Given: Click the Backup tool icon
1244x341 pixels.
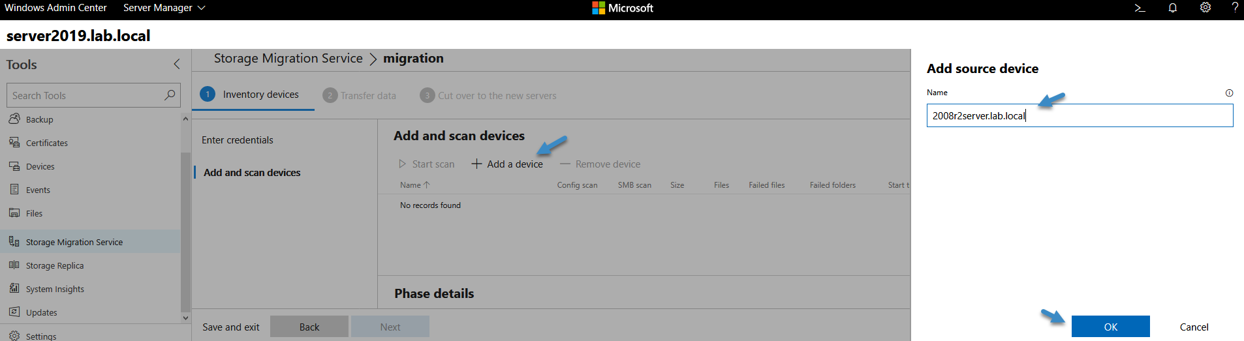Looking at the screenshot, I should coord(14,119).
